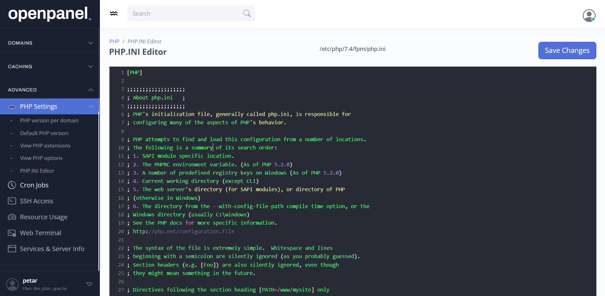Select View PHP extensions menu item

coord(45,146)
